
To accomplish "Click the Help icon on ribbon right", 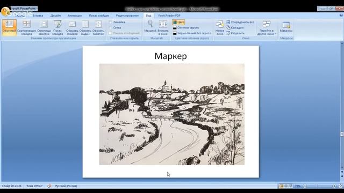I will tap(341, 16).
